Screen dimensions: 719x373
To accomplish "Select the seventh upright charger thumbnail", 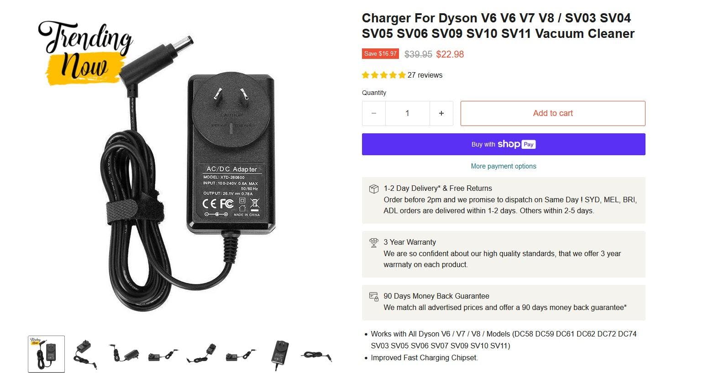I will 279,354.
